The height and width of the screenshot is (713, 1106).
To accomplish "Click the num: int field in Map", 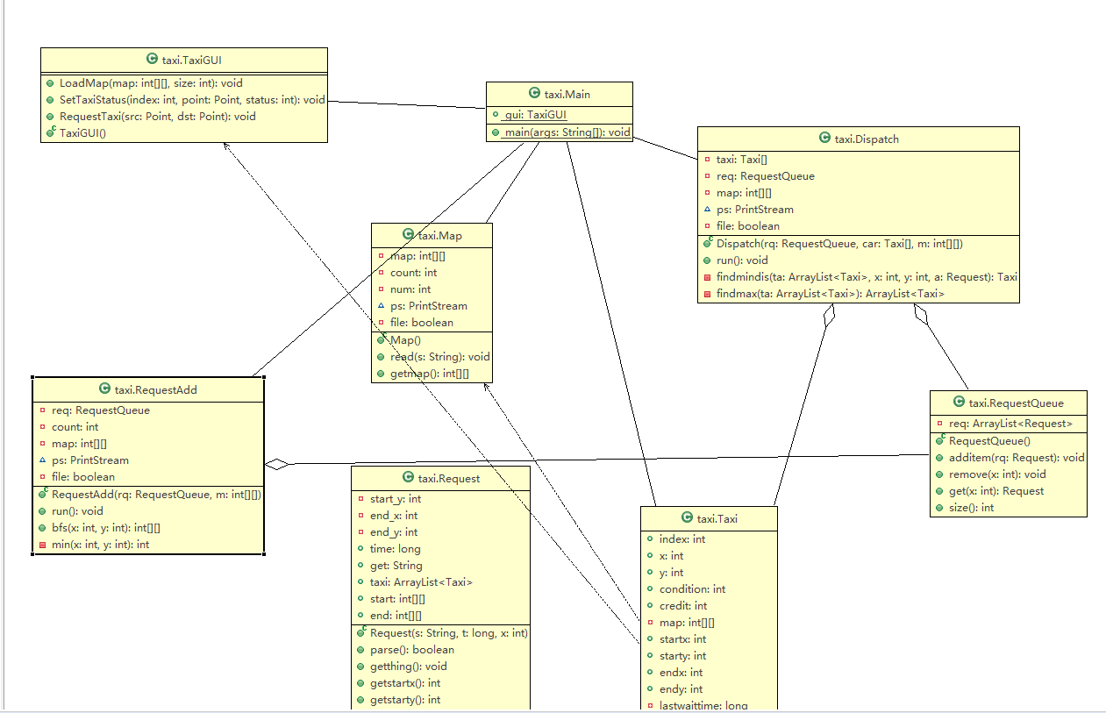I will (x=410, y=289).
